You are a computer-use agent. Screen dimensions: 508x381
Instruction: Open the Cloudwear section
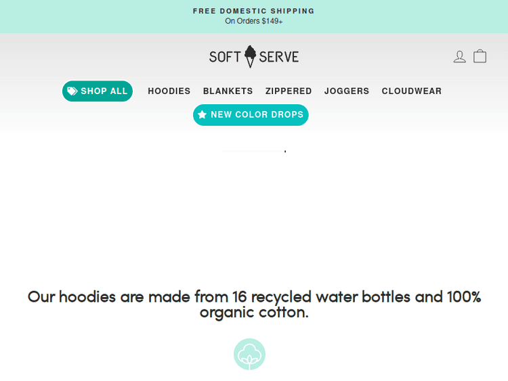click(x=411, y=91)
